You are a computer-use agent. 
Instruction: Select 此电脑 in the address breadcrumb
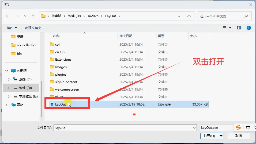click(x=57, y=16)
